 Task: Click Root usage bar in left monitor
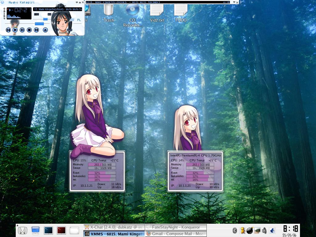pyautogui.click(x=102, y=173)
